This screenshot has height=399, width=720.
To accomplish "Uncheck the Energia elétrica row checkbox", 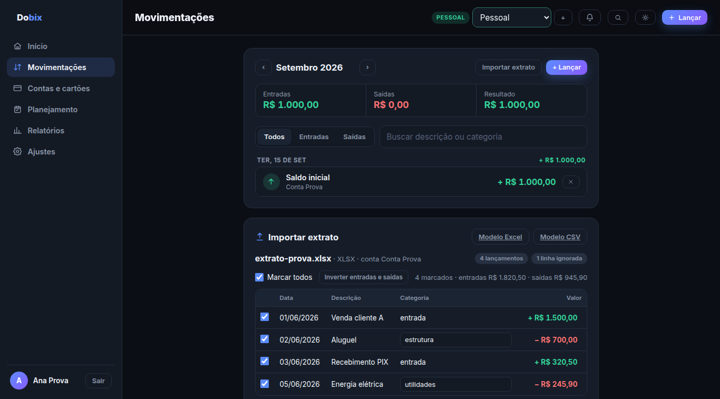I will pyautogui.click(x=265, y=384).
